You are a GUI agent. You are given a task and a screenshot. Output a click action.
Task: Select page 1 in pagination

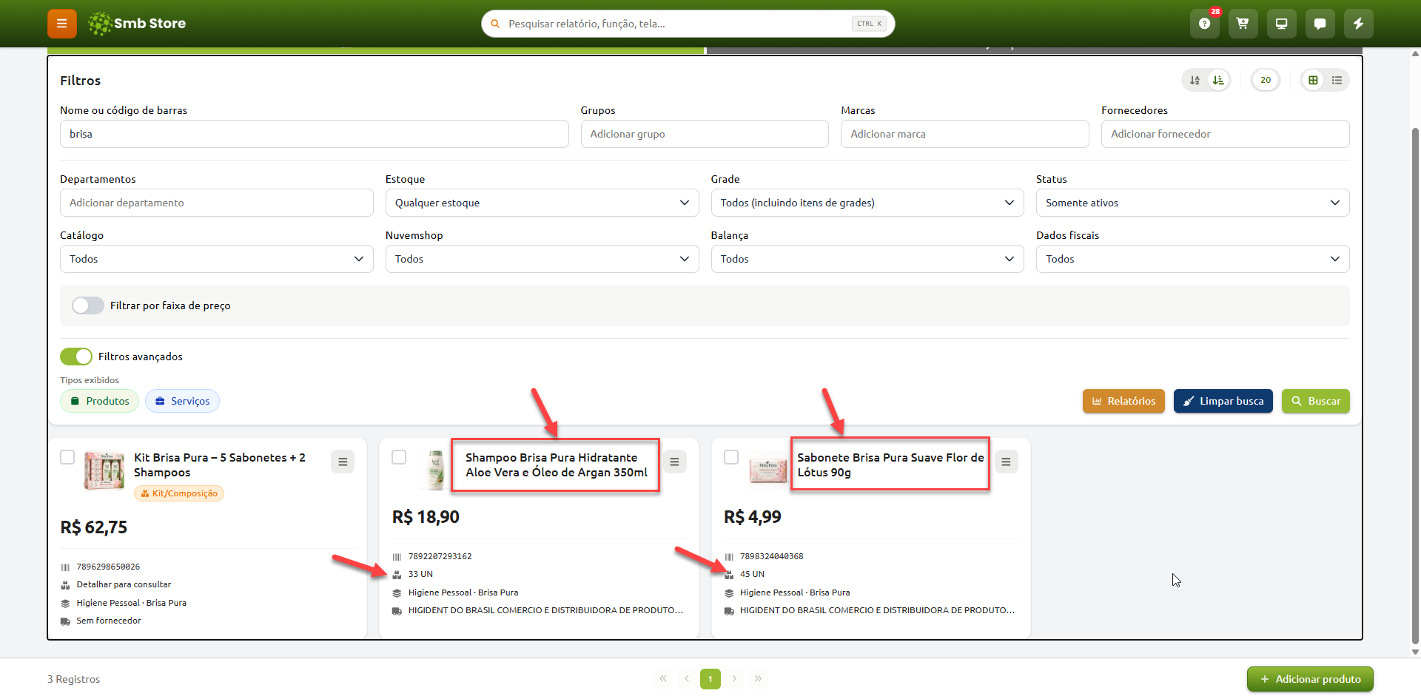click(x=710, y=678)
